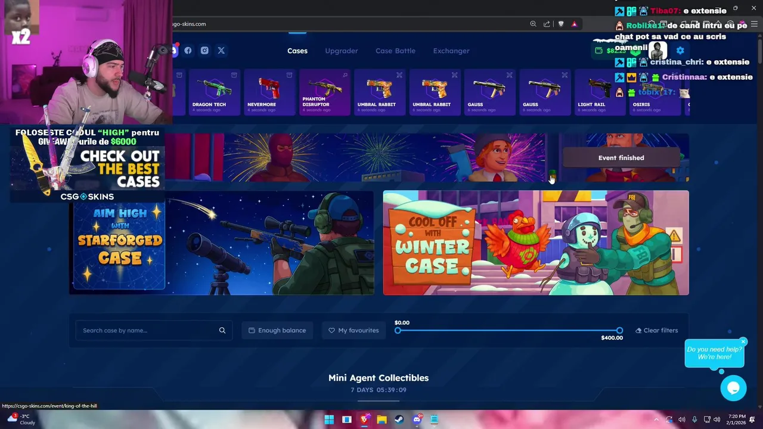Open Task View on the taskbar
Screen dimensions: 763x429
coord(346,419)
